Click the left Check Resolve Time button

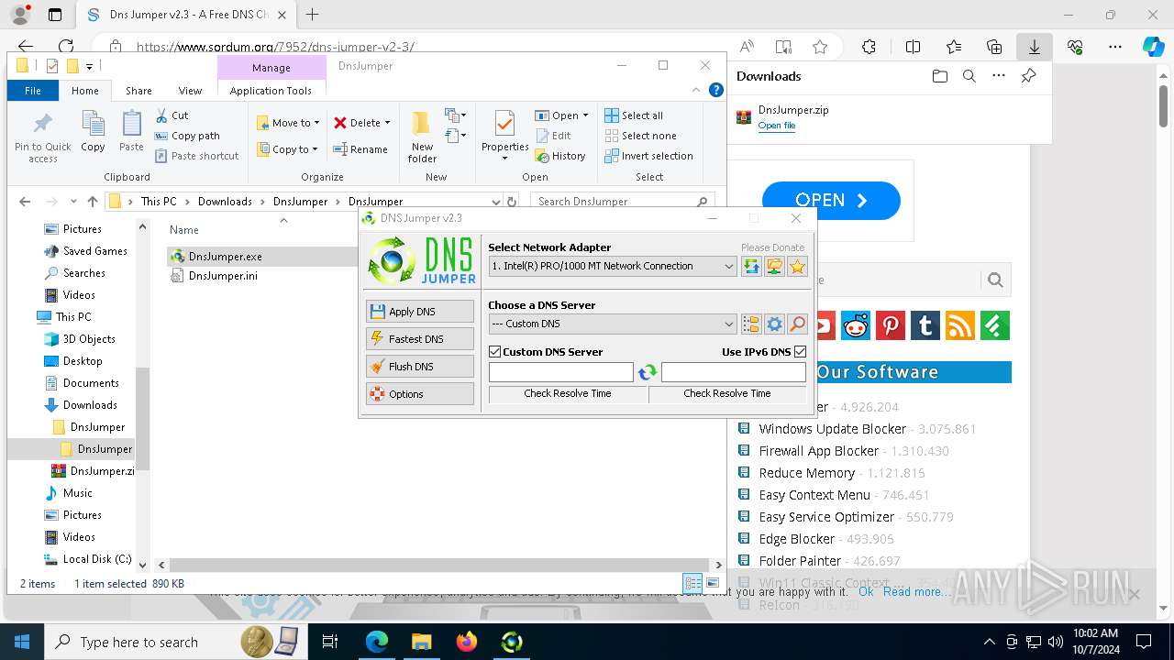[568, 394]
